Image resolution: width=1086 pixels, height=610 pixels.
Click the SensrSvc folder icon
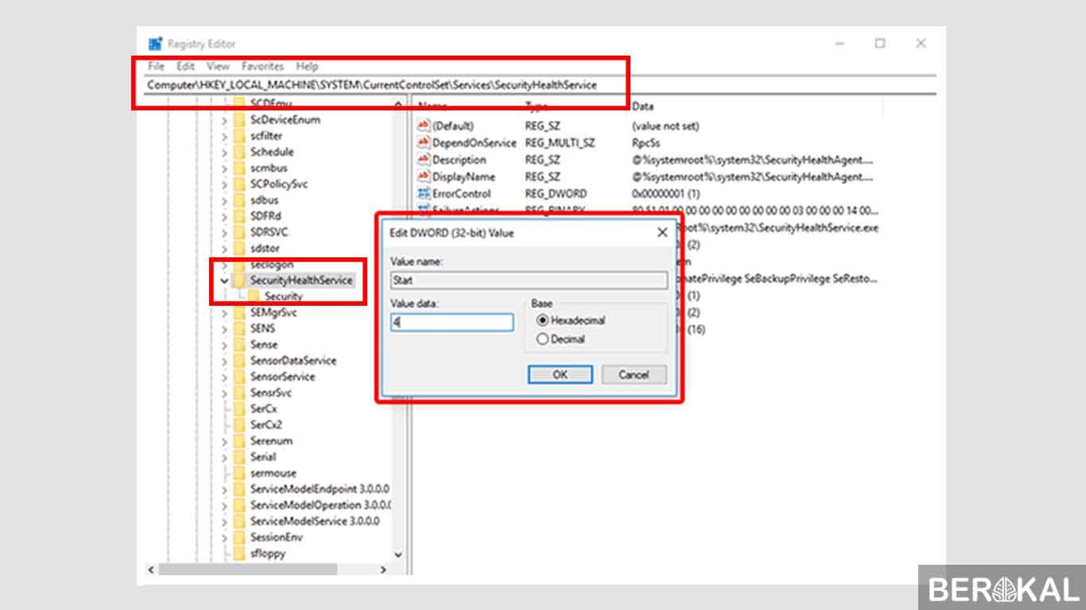tap(239, 393)
